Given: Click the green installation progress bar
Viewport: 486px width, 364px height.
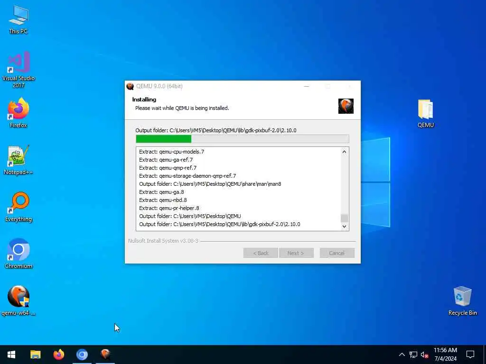Looking at the screenshot, I should (x=243, y=139).
